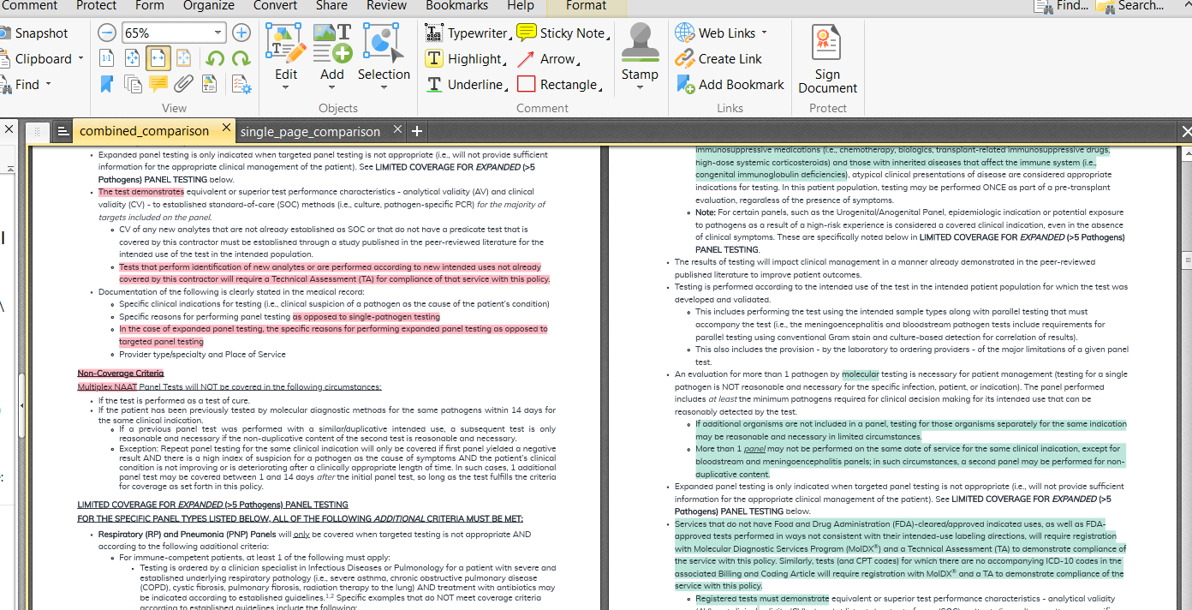The height and width of the screenshot is (610, 1192).
Task: Open the Review ribbon tab
Action: coord(387,6)
